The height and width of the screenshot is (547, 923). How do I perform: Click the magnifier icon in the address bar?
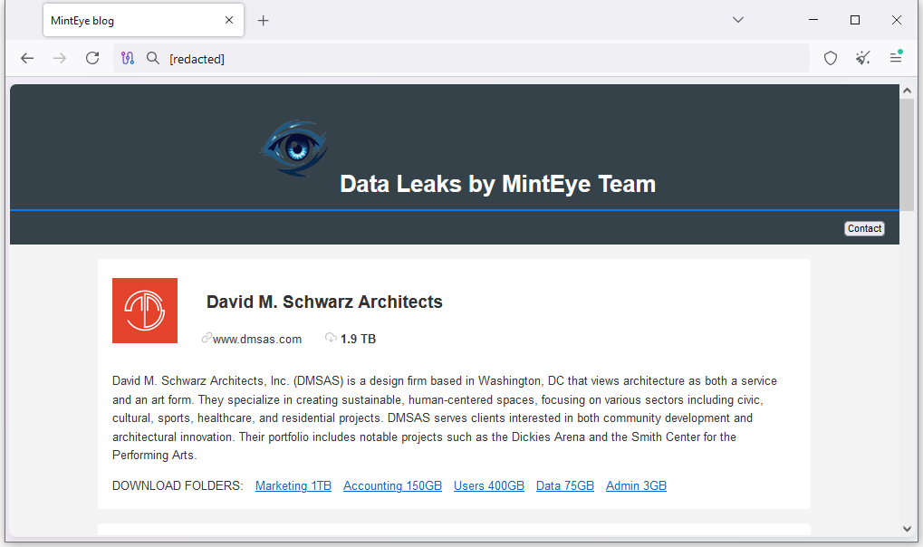pyautogui.click(x=153, y=58)
